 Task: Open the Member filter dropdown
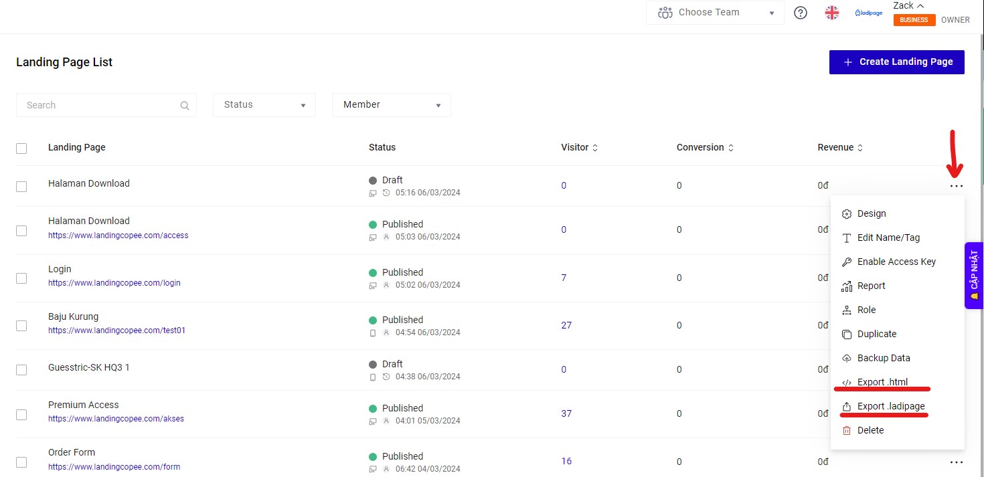click(392, 105)
